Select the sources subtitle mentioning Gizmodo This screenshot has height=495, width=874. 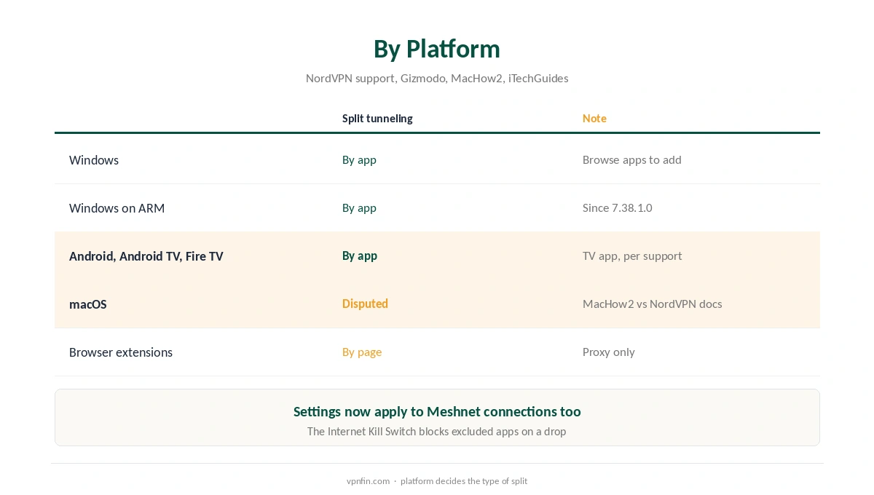(x=437, y=78)
